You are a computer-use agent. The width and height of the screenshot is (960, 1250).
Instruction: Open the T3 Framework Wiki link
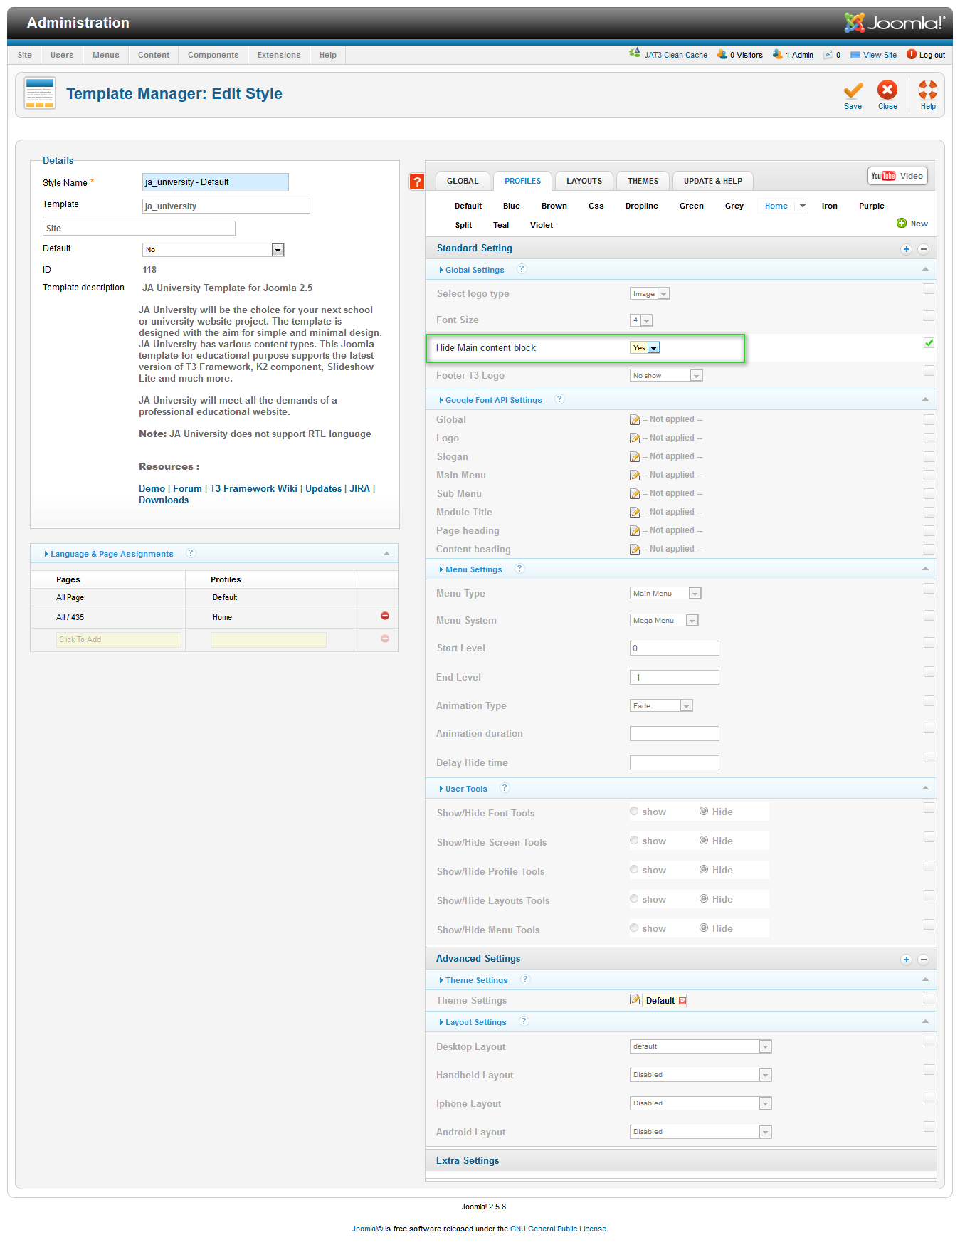253,488
